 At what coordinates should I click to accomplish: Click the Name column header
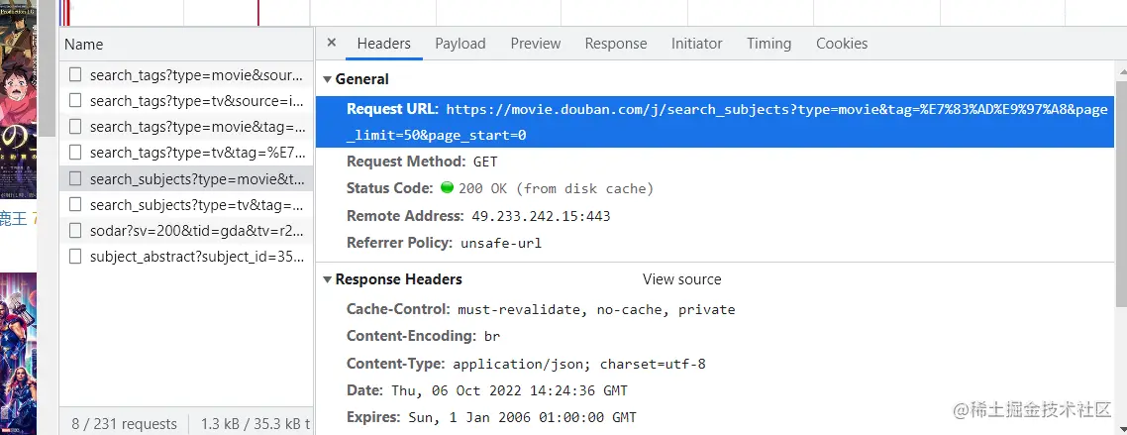tap(84, 45)
